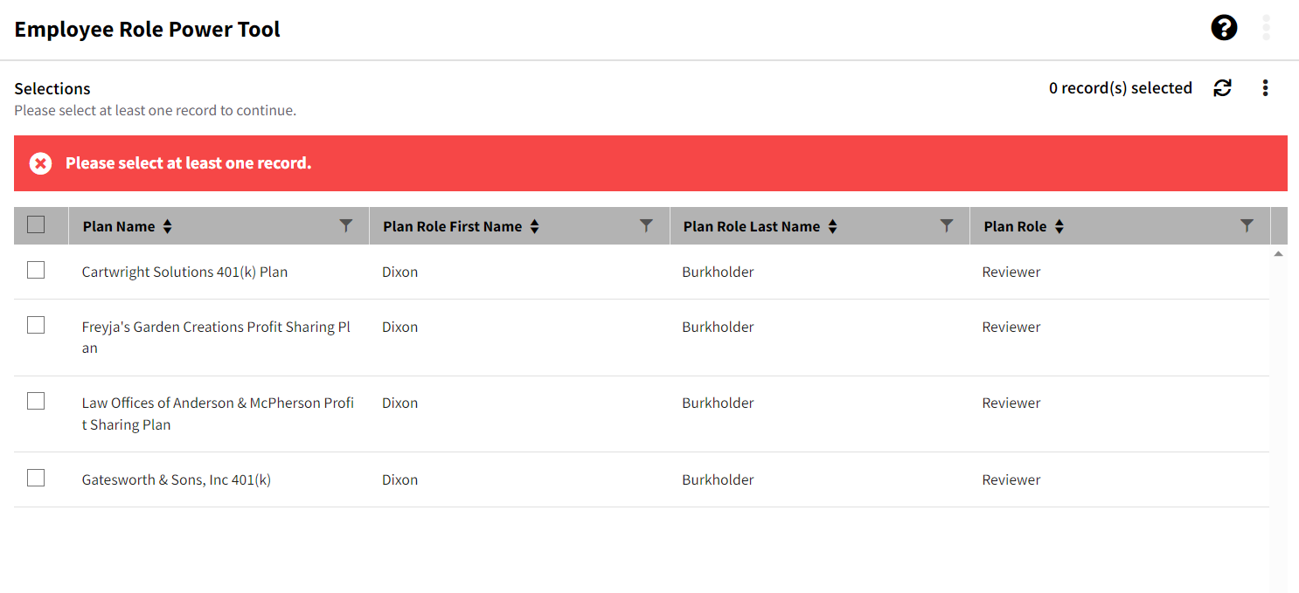Check the select-all header checkbox
1299x593 pixels.
pyautogui.click(x=36, y=224)
